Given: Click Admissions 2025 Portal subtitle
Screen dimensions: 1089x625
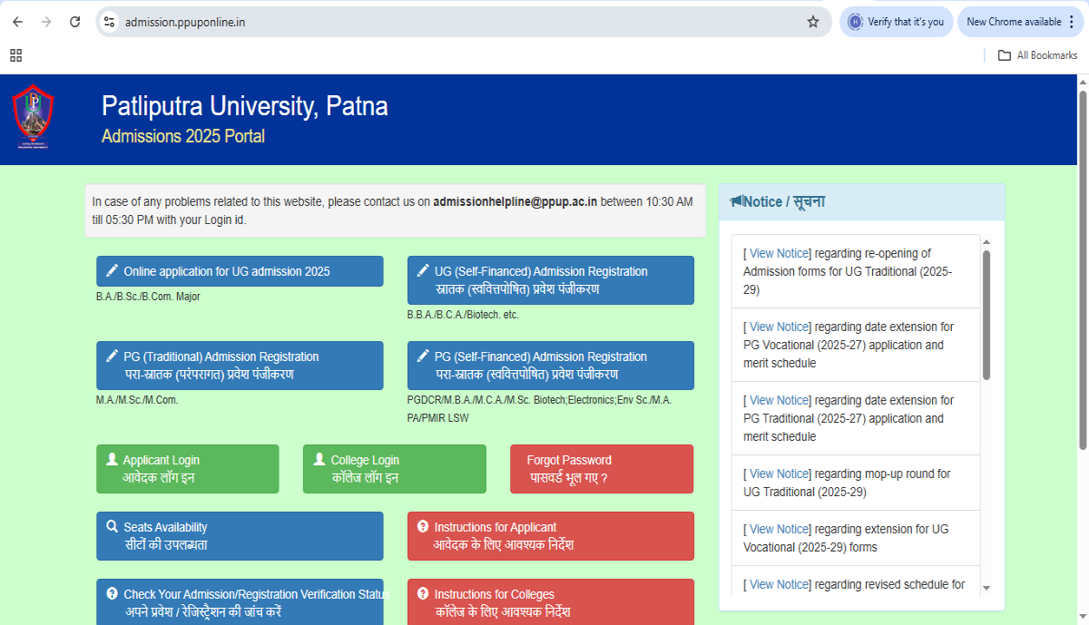Looking at the screenshot, I should (183, 137).
